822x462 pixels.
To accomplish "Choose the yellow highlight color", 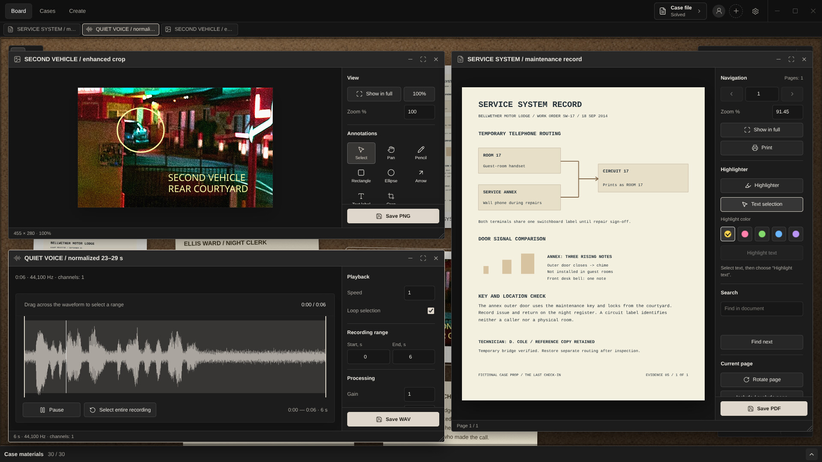I will tap(728, 234).
